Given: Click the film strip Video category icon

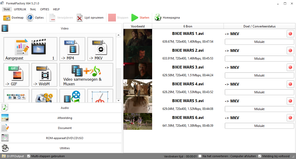Looking at the screenshot, I should pyautogui.click(x=5, y=28).
